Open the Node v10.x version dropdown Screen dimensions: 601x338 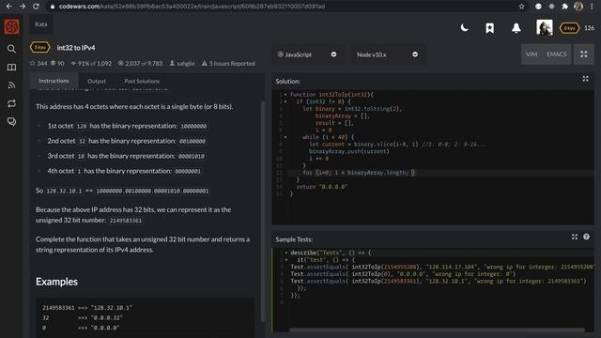click(x=387, y=54)
